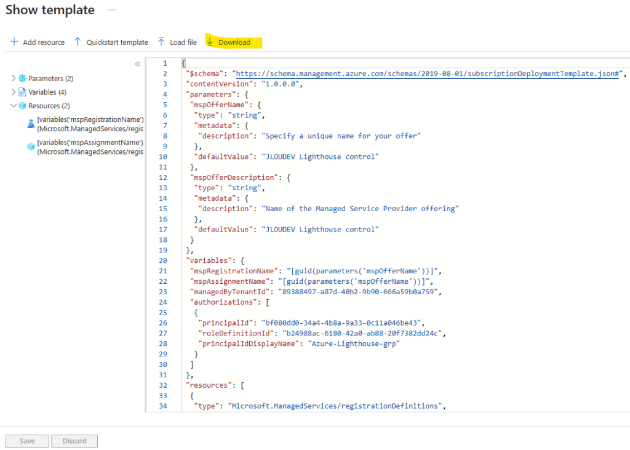This screenshot has height=450, width=630.
Task: Click line number 20 in the editor gutter
Action: point(162,260)
